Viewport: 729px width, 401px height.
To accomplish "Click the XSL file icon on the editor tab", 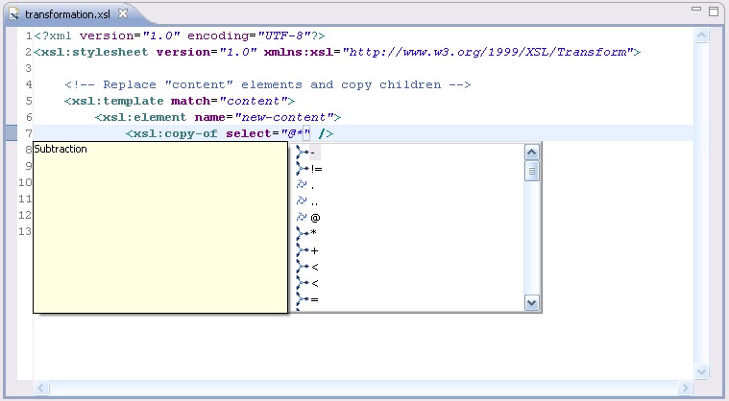I will coord(14,14).
